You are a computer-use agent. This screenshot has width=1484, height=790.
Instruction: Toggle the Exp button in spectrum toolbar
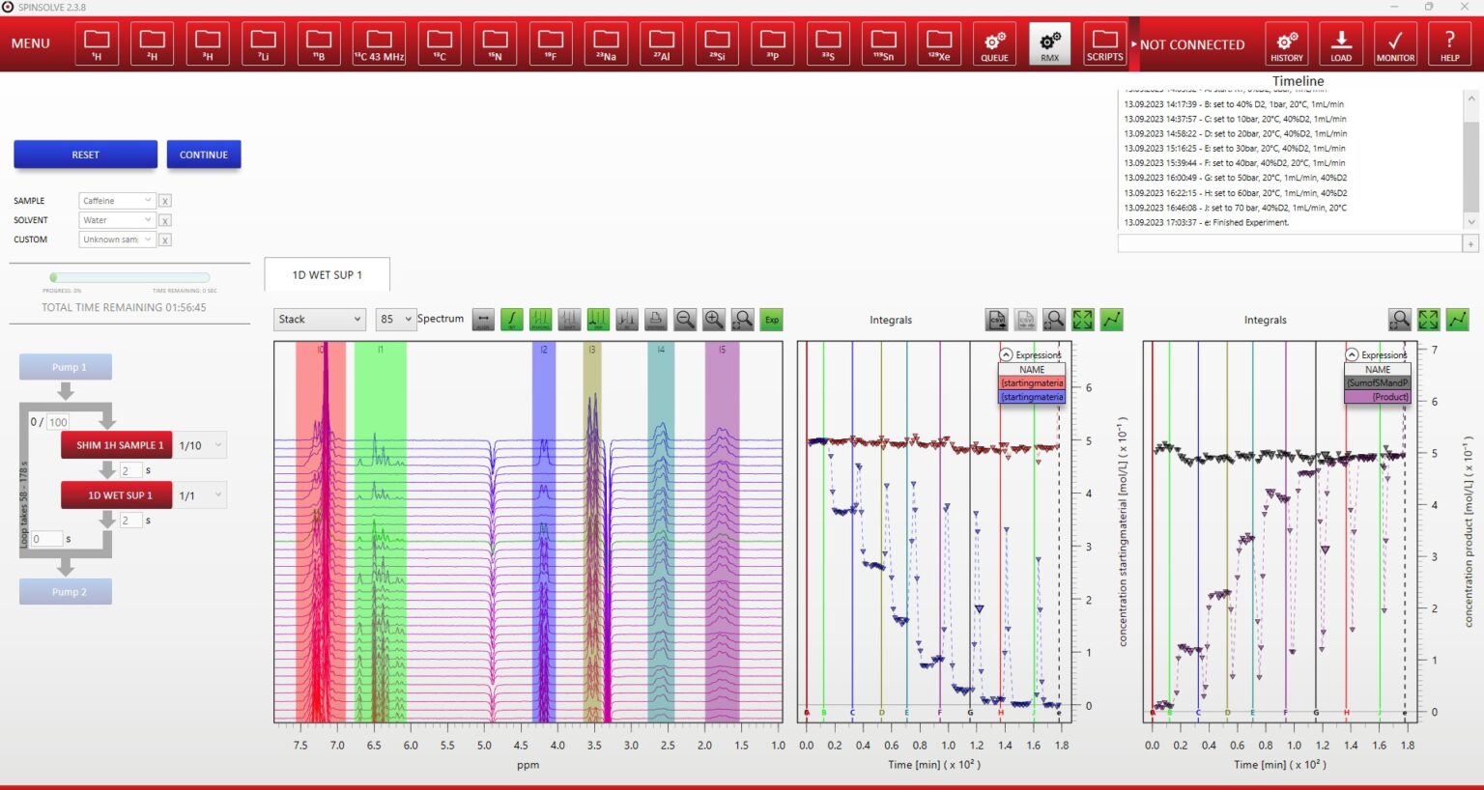771,320
